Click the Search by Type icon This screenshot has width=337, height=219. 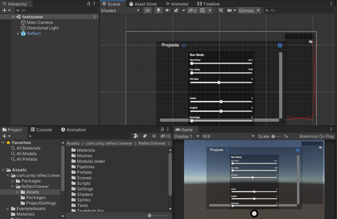click(136, 136)
